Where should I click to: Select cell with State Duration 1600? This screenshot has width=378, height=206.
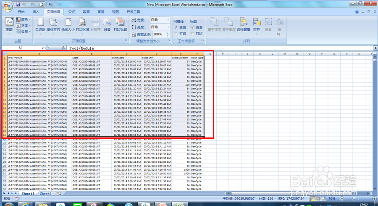(x=181, y=169)
